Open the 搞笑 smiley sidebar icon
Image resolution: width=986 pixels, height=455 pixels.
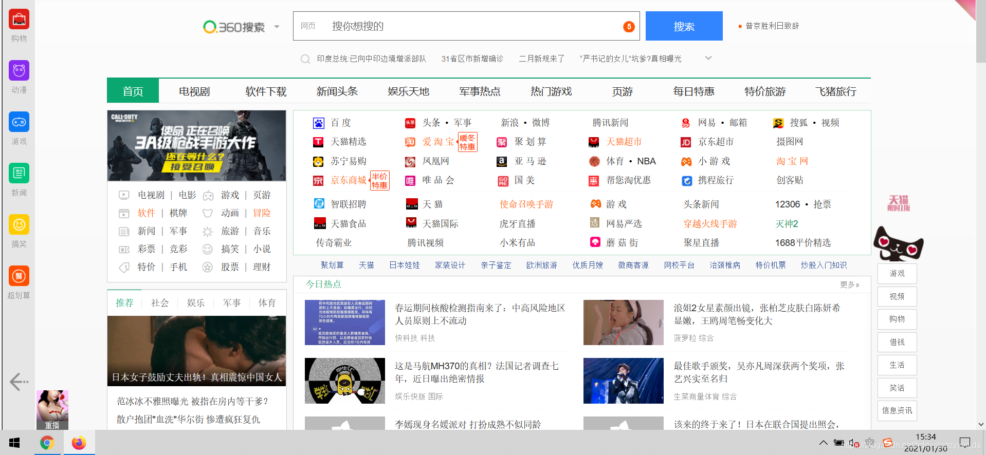(19, 224)
